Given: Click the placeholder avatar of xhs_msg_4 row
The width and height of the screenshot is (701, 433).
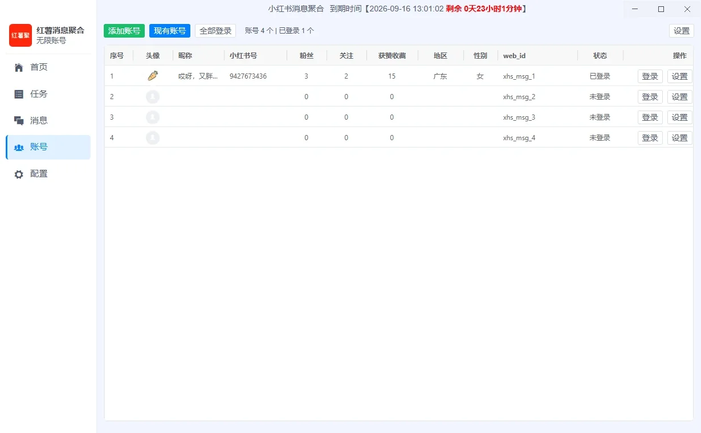Looking at the screenshot, I should [x=153, y=137].
